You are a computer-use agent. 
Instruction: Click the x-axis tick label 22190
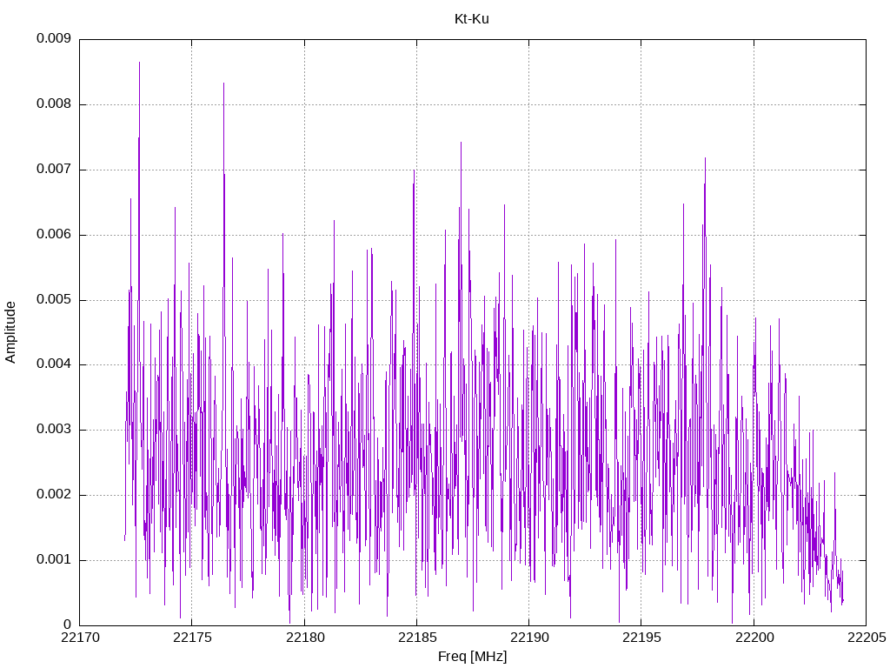click(x=529, y=638)
